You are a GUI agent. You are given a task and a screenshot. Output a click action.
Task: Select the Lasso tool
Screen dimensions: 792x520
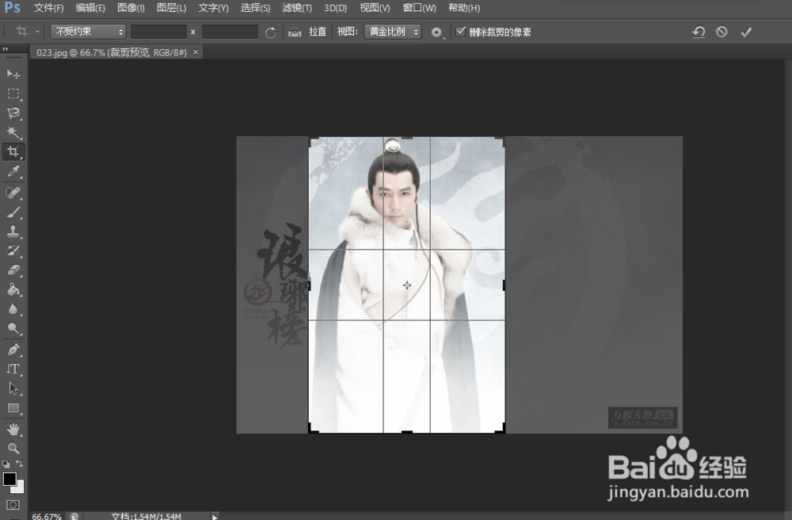pyautogui.click(x=13, y=113)
